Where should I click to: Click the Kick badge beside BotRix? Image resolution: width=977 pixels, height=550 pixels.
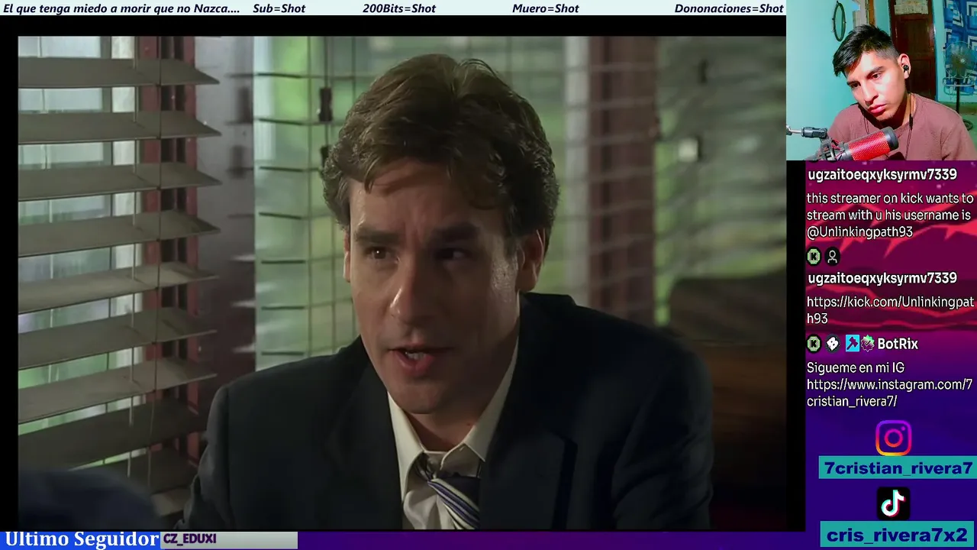(x=814, y=344)
